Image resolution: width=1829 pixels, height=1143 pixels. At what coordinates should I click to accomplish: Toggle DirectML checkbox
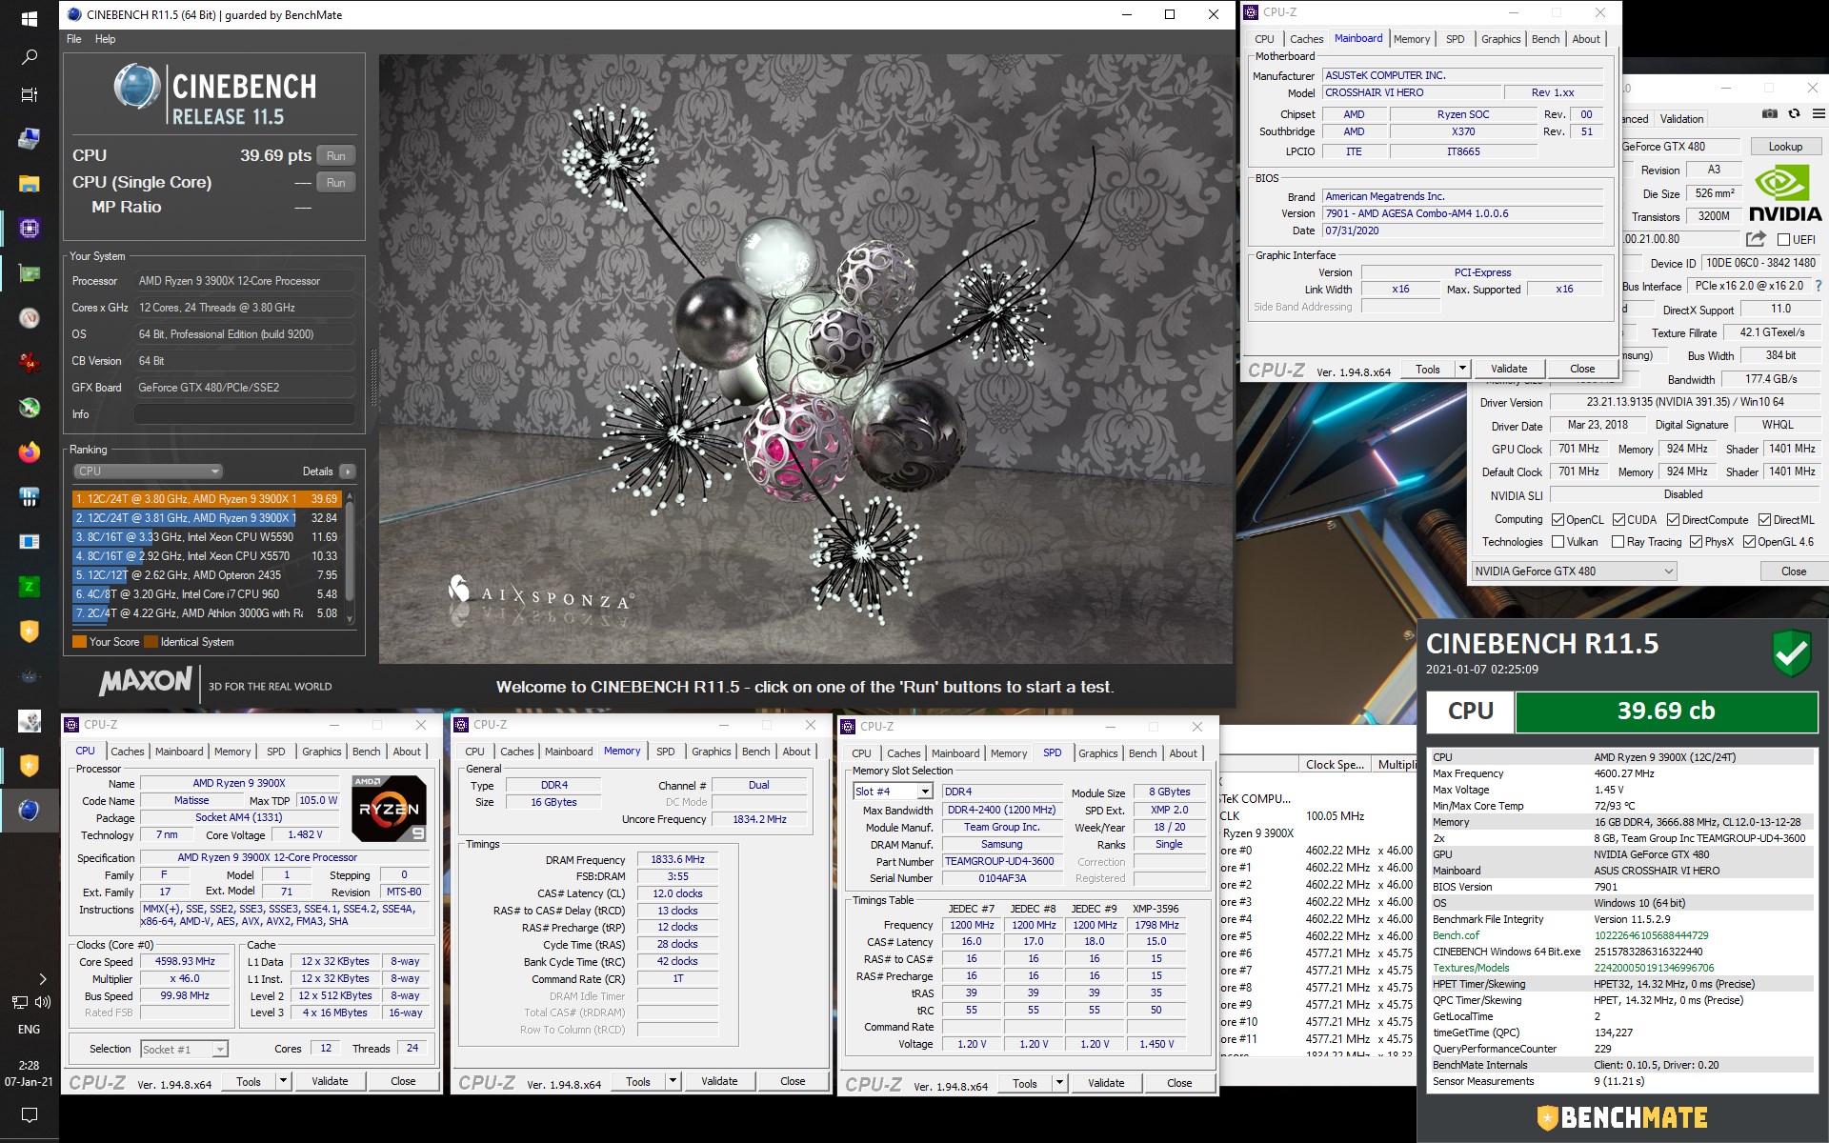tap(1764, 520)
